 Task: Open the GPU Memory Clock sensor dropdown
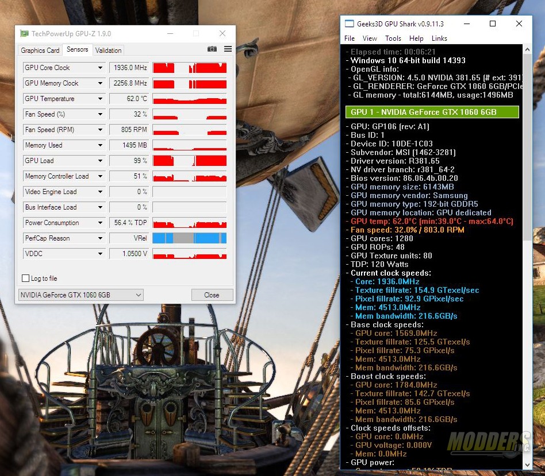click(x=100, y=83)
